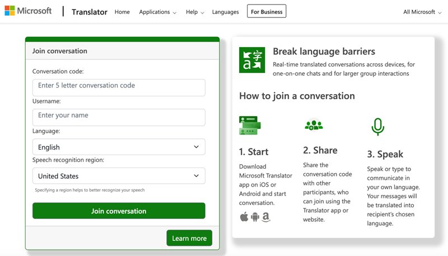Focus the conversation code input field
Viewport: 448px width, 256px height.
119,87
